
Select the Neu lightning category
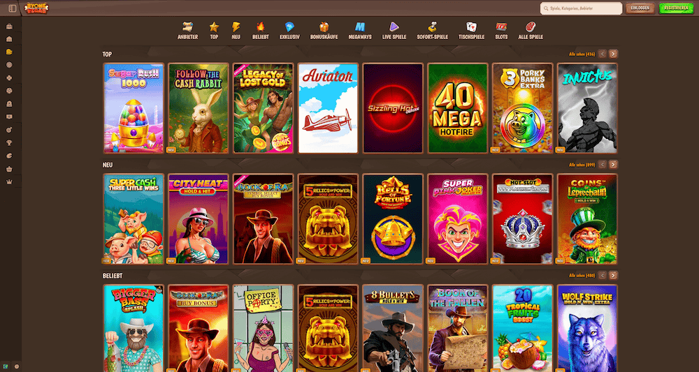tap(236, 31)
